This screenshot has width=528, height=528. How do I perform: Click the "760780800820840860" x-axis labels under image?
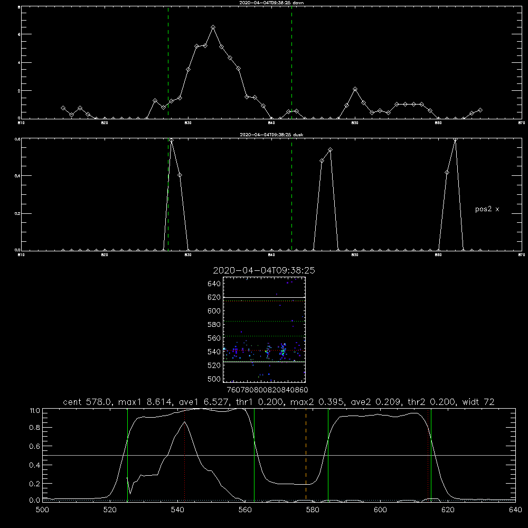267,390
